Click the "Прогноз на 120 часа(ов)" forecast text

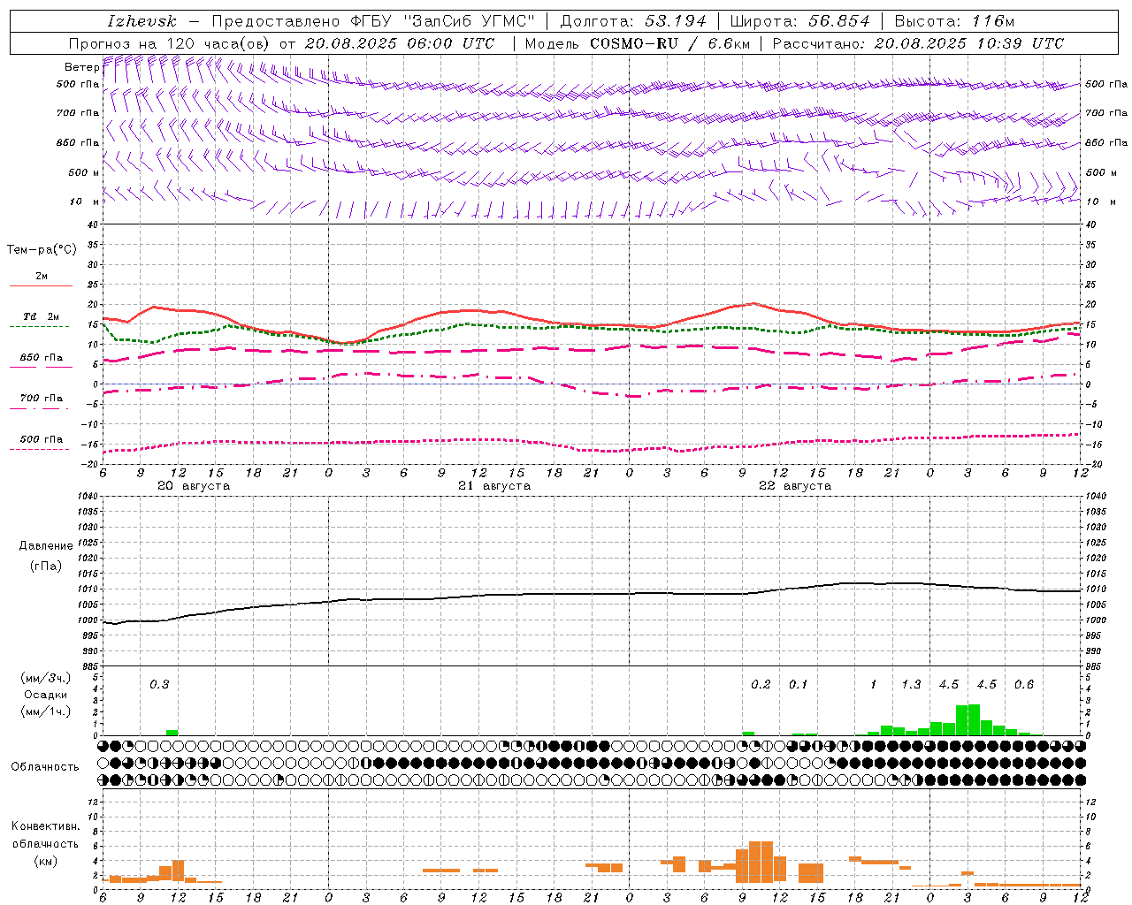coord(170,43)
